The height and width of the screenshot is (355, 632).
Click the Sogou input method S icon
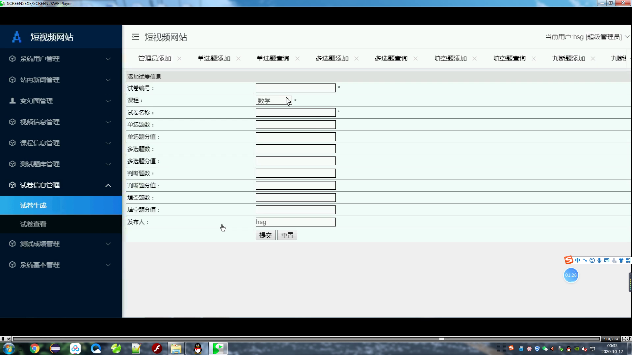[569, 260]
